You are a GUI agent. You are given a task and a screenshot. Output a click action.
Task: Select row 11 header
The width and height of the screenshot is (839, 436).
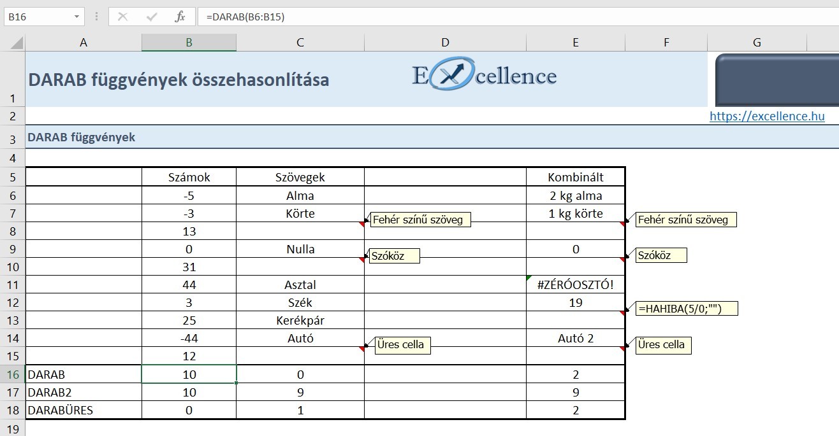[x=13, y=285]
